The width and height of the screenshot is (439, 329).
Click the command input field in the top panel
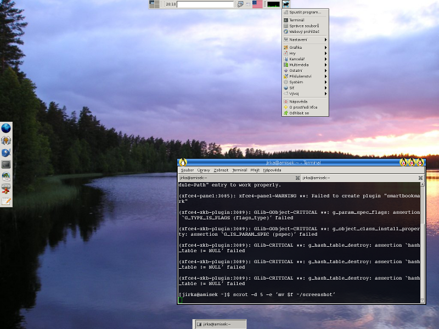[x=205, y=4]
